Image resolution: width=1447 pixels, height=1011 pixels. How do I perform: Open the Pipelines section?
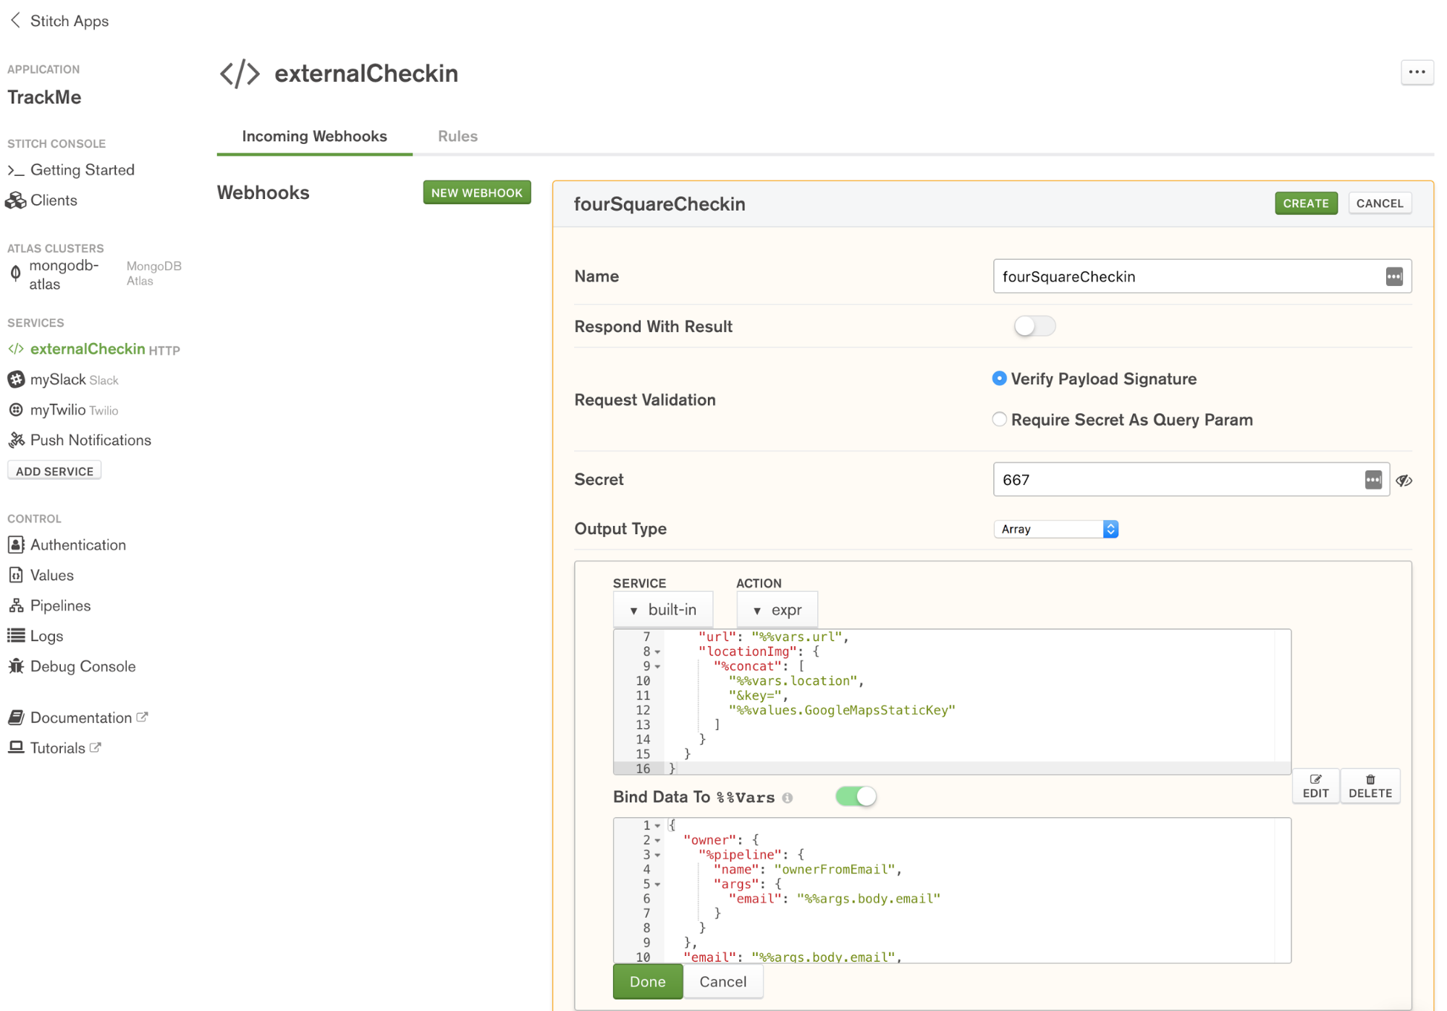coord(60,605)
